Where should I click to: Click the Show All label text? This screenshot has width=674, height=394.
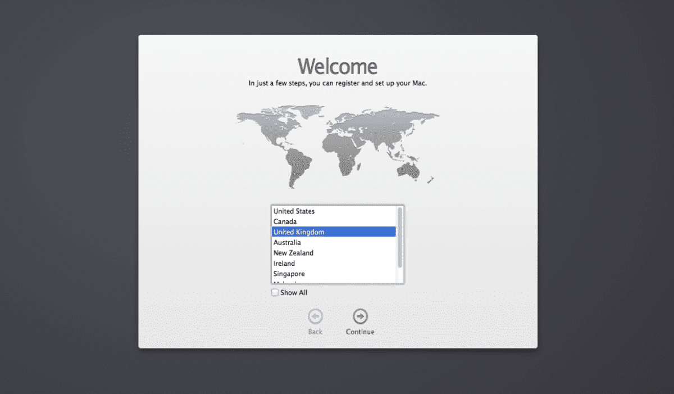pos(294,293)
